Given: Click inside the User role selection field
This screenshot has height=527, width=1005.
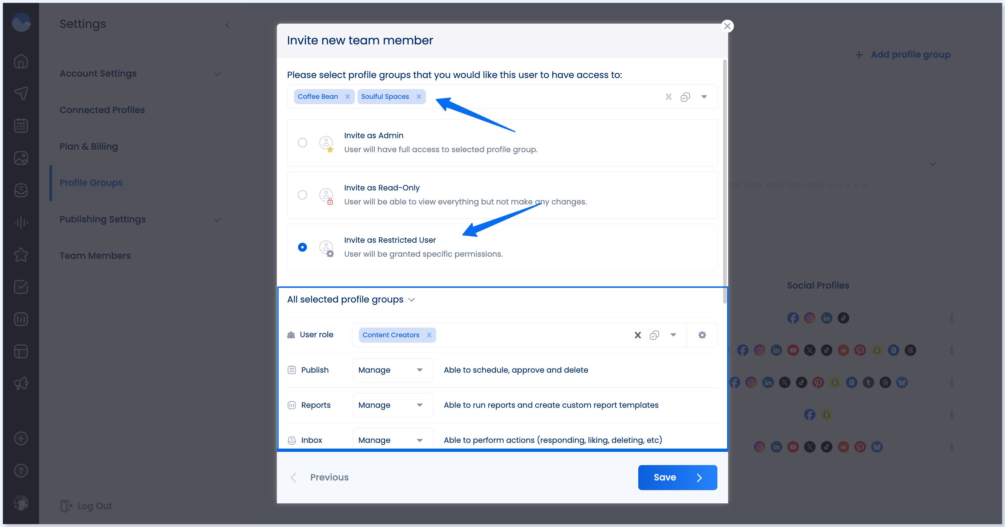Looking at the screenshot, I should point(519,335).
